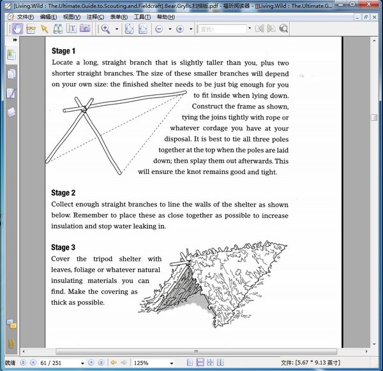This screenshot has height=371, width=383.
Task: Expand the page number 61 / 251 dropdown
Action: (x=82, y=363)
